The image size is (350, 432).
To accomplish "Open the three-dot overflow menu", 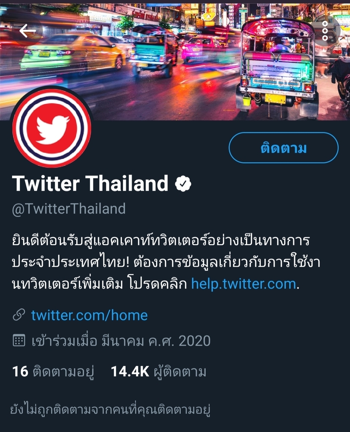I will [325, 30].
